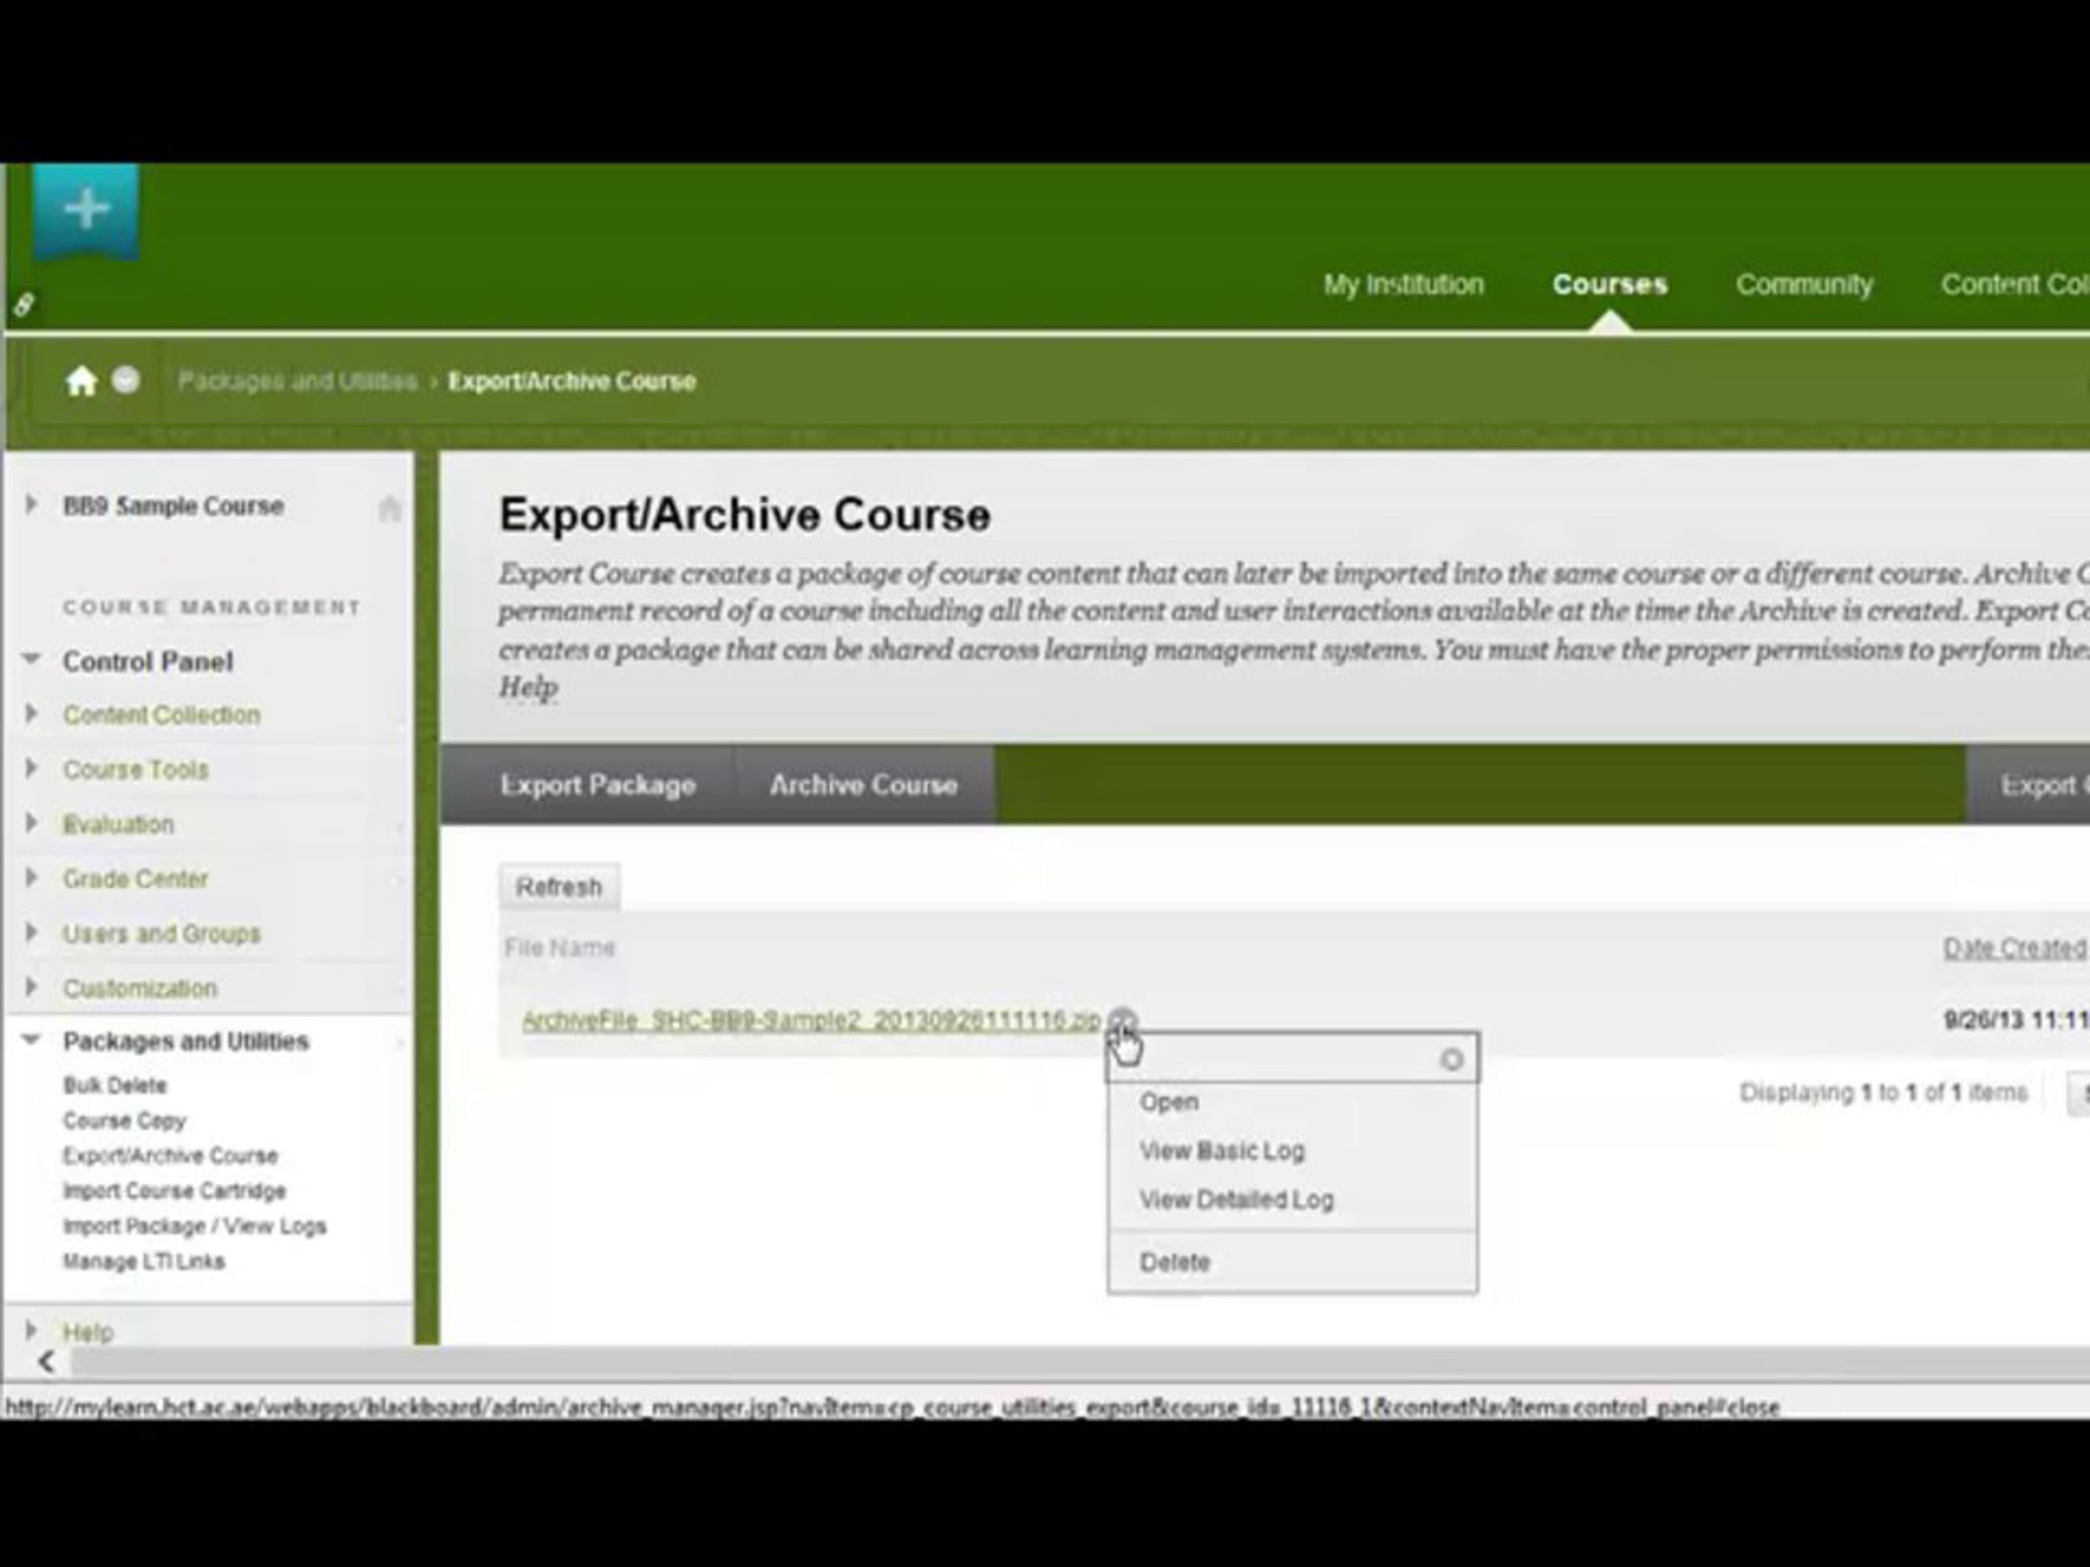
Task: Click the horizontal scrollbar track
Action: tap(1081, 1362)
